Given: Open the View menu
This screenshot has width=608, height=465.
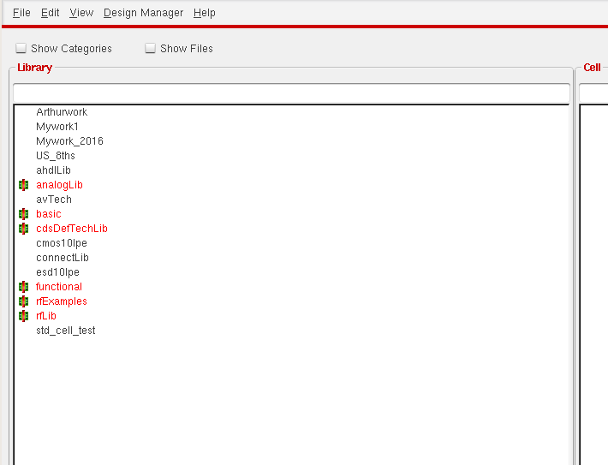Looking at the screenshot, I should click(x=81, y=13).
